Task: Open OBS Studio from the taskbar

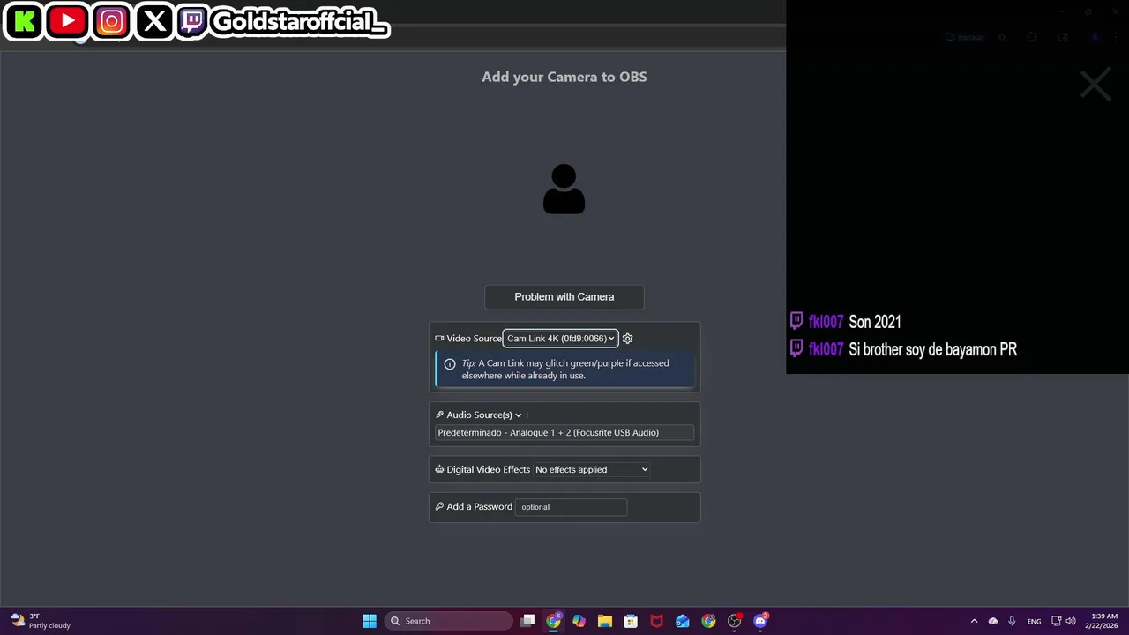Action: pyautogui.click(x=735, y=621)
